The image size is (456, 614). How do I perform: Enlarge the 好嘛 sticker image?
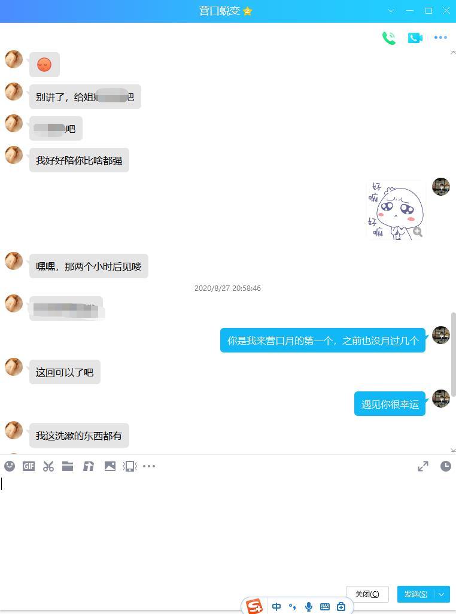tap(418, 232)
